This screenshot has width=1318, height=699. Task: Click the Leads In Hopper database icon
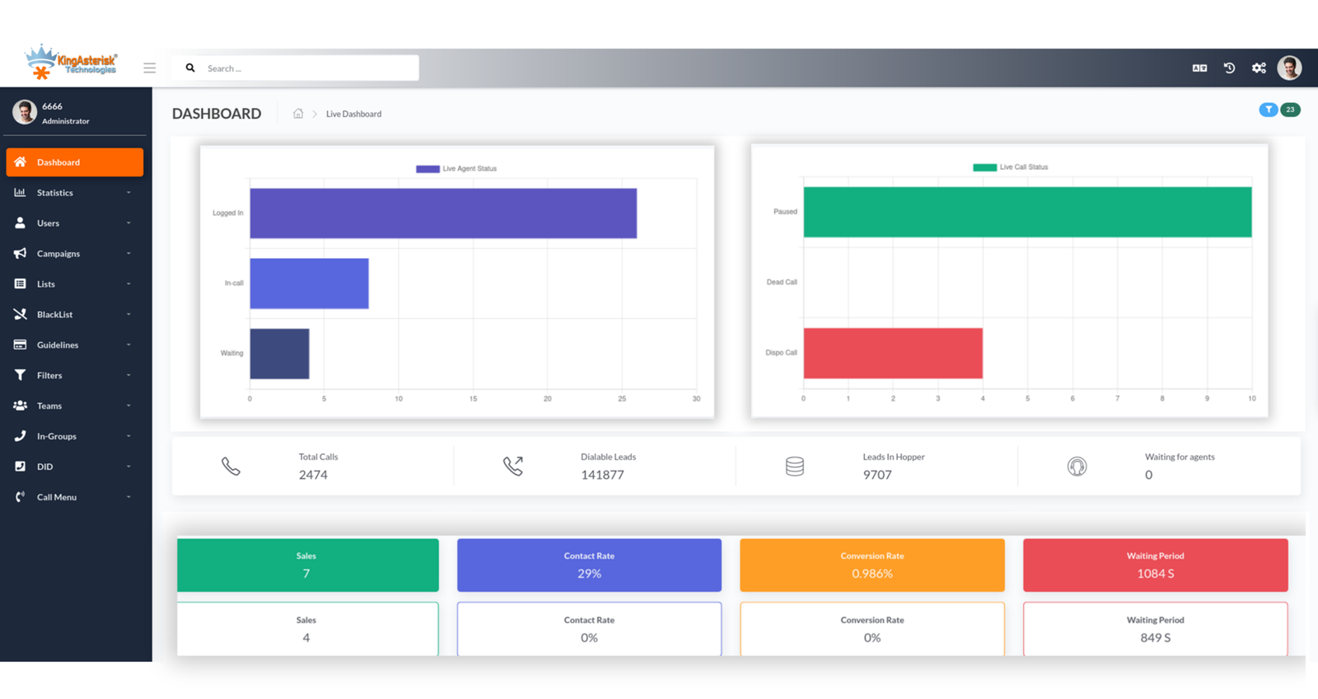(794, 467)
